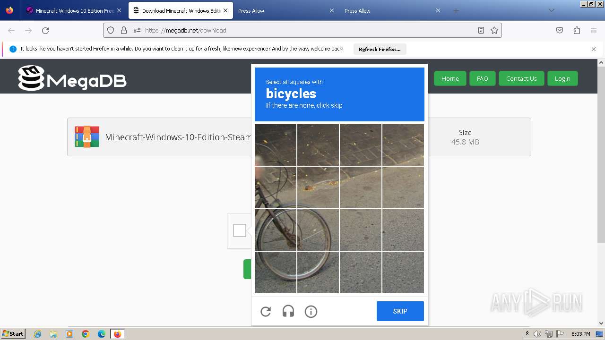
Task: Click the MegaDB logo
Action: pos(72,78)
